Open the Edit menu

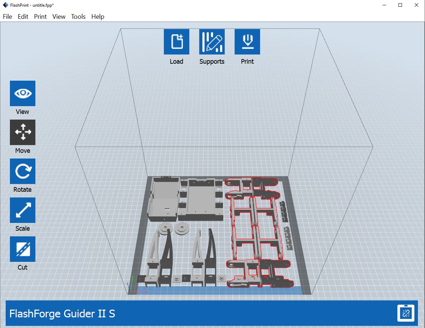[23, 17]
